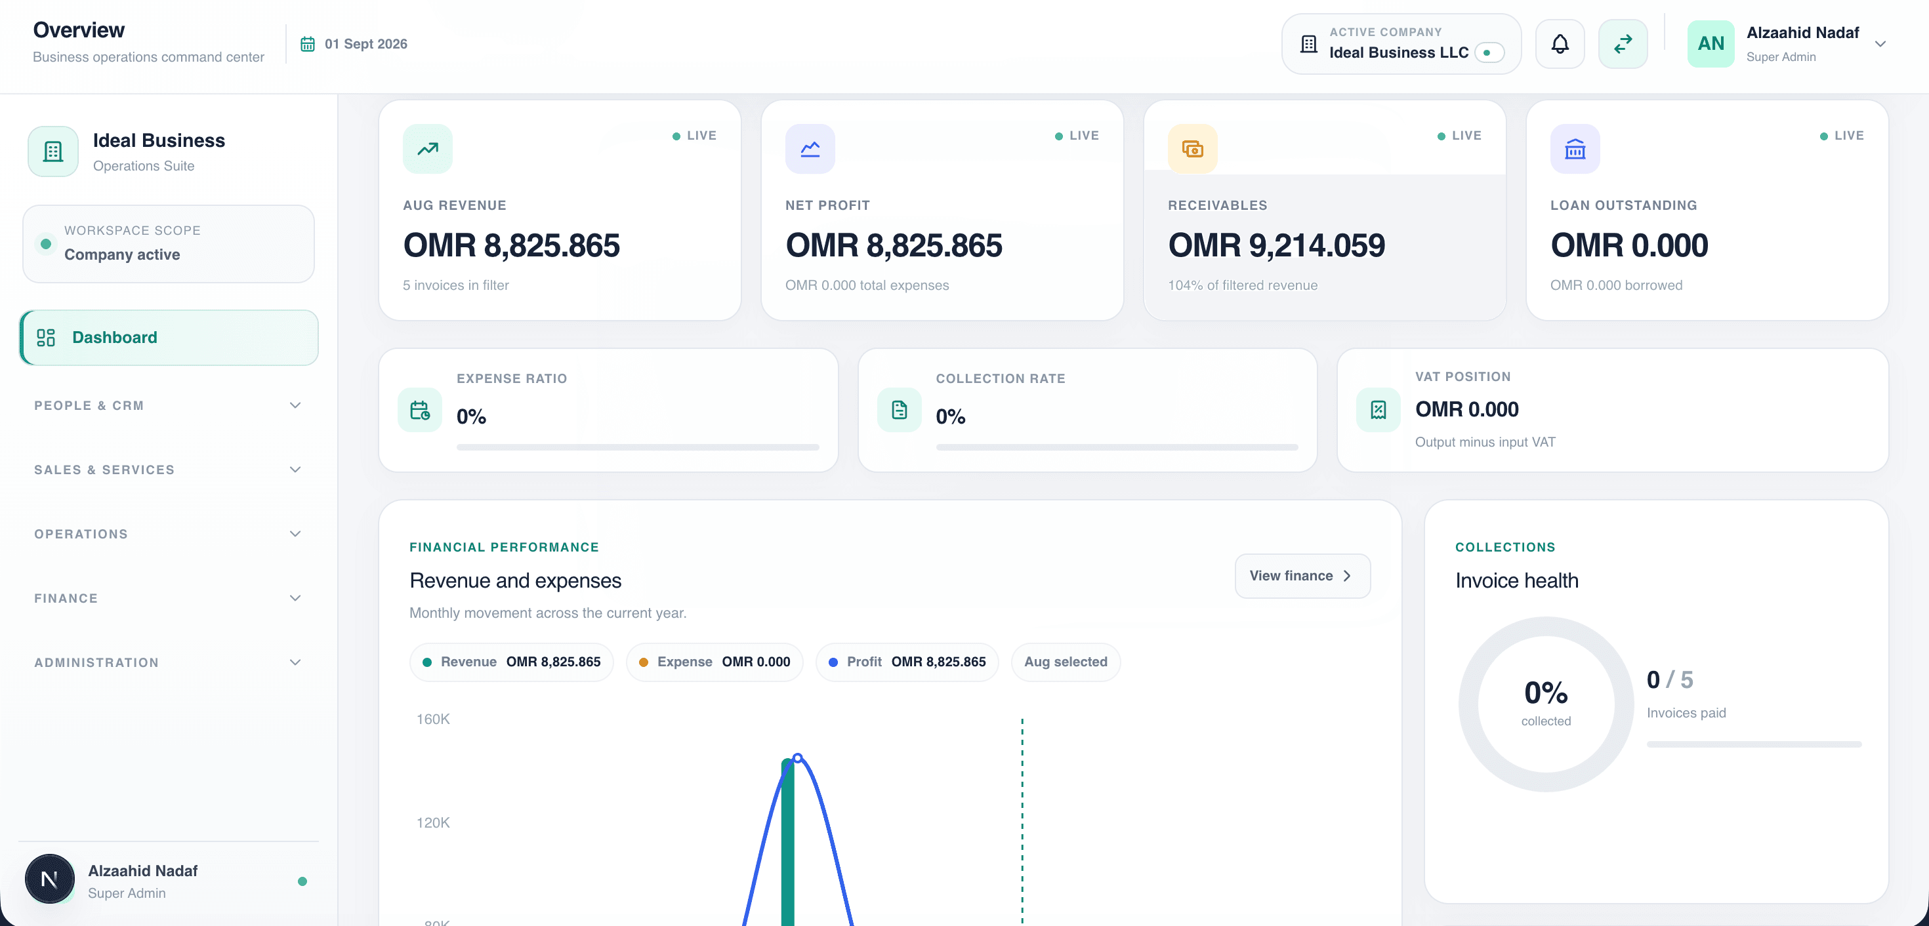Click the green revenue bar in chart
The height and width of the screenshot is (926, 1929).
pyautogui.click(x=787, y=842)
